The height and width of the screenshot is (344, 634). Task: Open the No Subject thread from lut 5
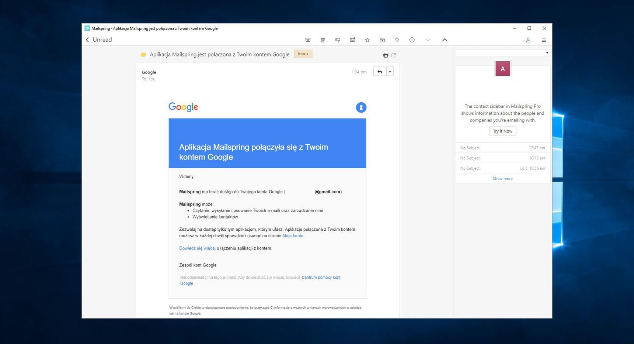(x=502, y=168)
